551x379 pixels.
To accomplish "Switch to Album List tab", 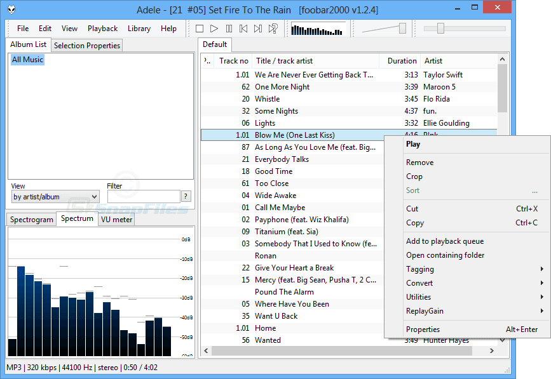I will (x=28, y=44).
